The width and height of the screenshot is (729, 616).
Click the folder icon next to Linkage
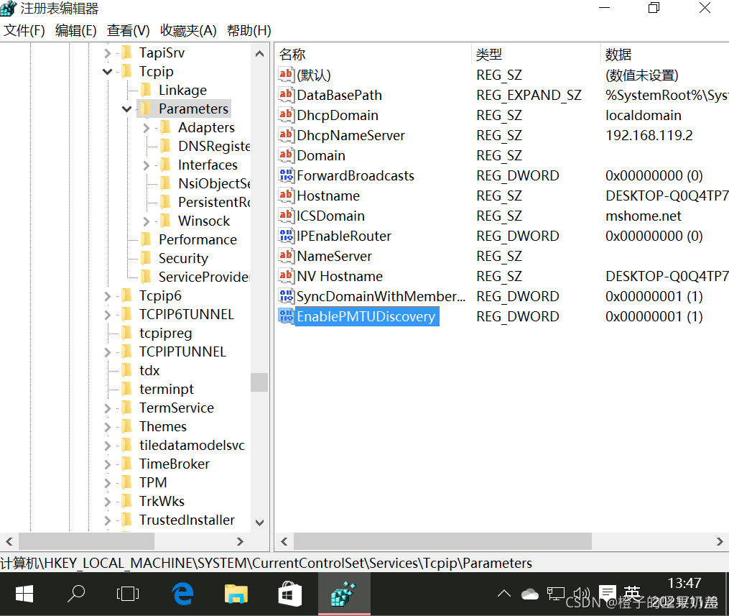click(x=146, y=89)
